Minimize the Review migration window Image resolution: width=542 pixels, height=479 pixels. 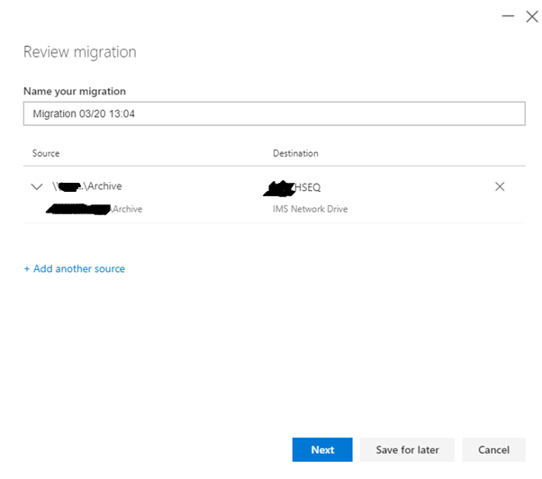pos(508,16)
